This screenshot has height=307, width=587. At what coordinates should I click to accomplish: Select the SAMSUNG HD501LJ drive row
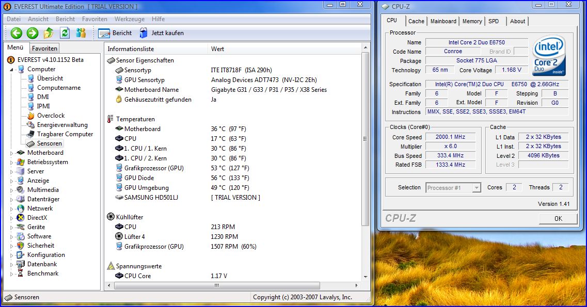pos(233,198)
